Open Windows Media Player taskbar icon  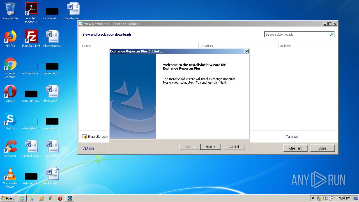[x=41, y=198]
